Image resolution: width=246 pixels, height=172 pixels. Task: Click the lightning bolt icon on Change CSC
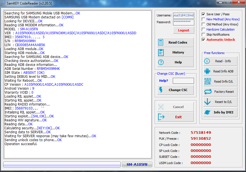[161, 90]
